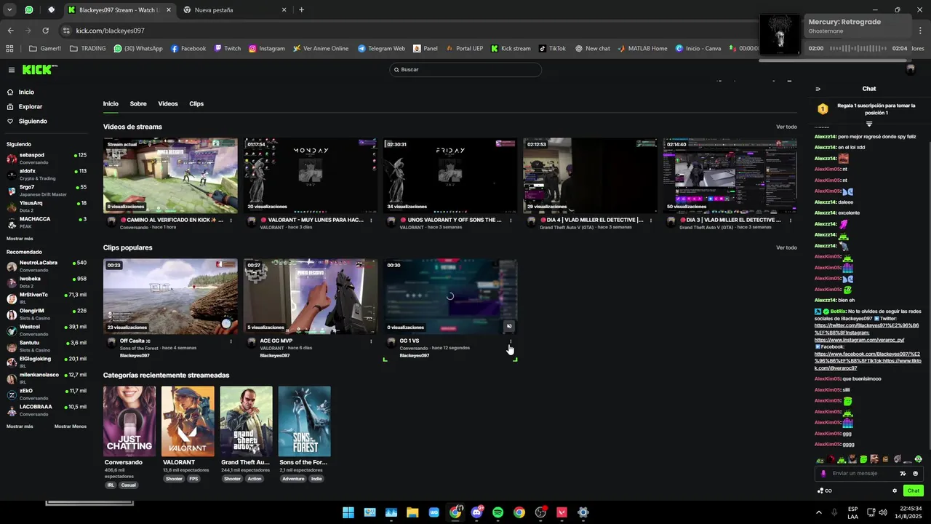Click Ver todo for Clips populares
This screenshot has width=931, height=524.
786,248
